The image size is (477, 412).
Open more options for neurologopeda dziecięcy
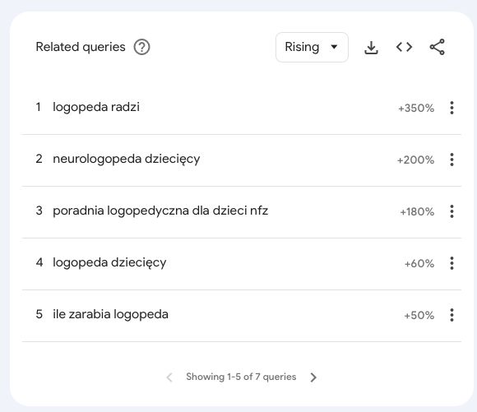tap(452, 160)
